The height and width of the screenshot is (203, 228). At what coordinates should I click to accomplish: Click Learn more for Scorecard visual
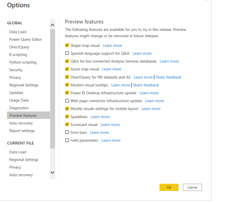coord(110,125)
